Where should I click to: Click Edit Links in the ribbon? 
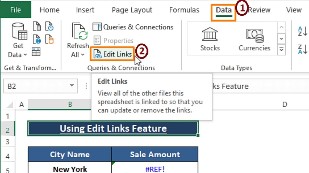[x=113, y=54]
